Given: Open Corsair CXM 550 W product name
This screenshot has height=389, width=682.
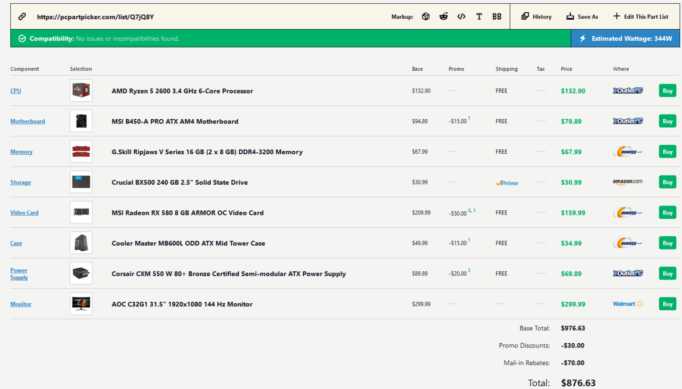Looking at the screenshot, I should [x=229, y=274].
